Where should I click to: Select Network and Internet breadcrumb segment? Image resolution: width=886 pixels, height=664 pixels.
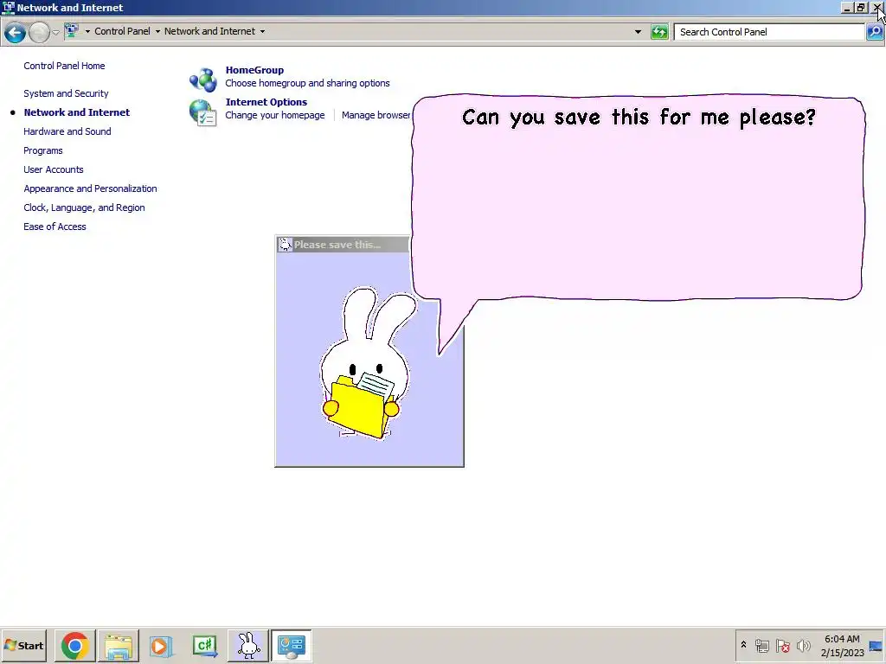tap(209, 31)
